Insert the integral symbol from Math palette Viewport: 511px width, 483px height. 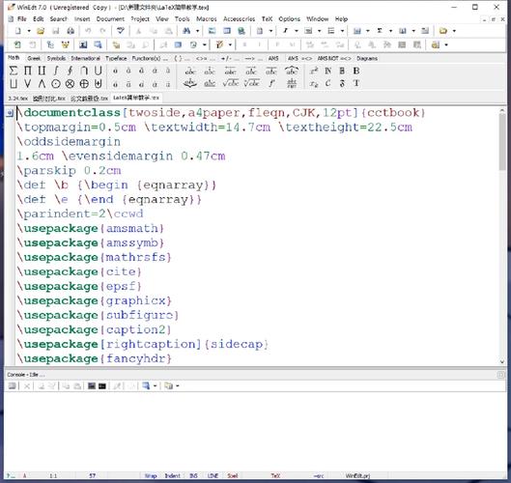56,71
